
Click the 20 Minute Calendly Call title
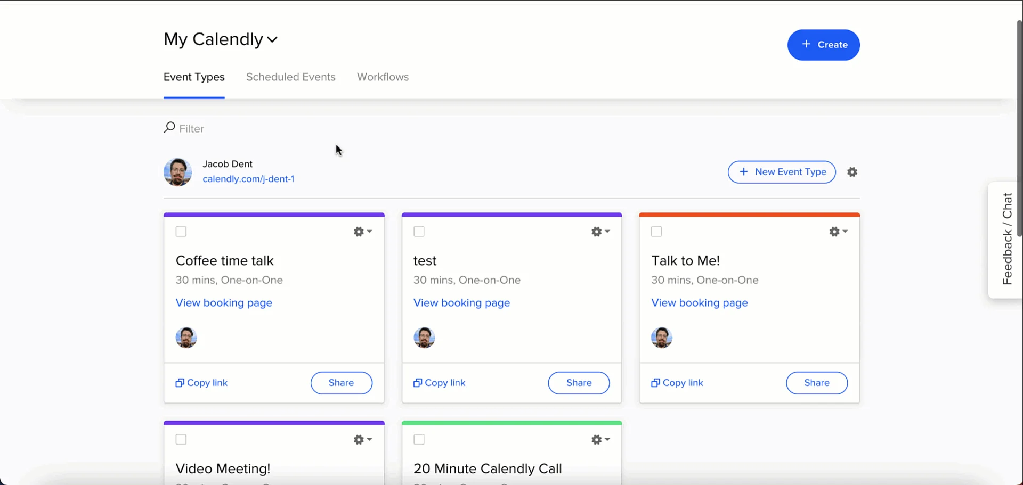[x=488, y=468]
